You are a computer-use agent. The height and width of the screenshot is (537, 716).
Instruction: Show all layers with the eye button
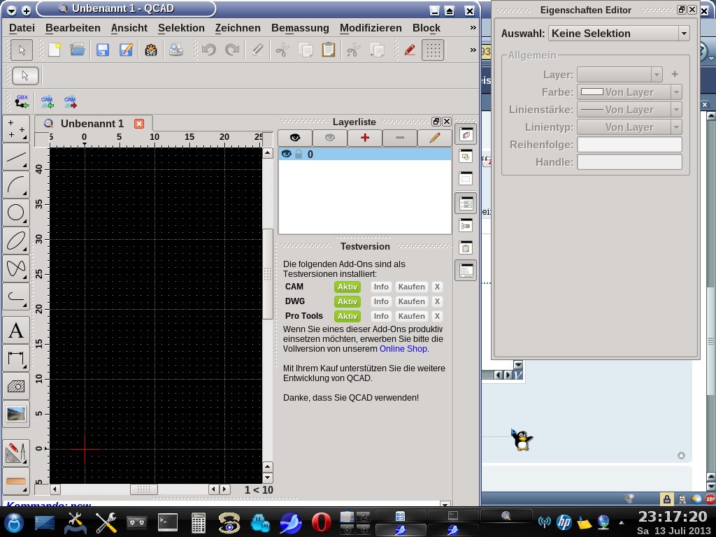coord(295,138)
